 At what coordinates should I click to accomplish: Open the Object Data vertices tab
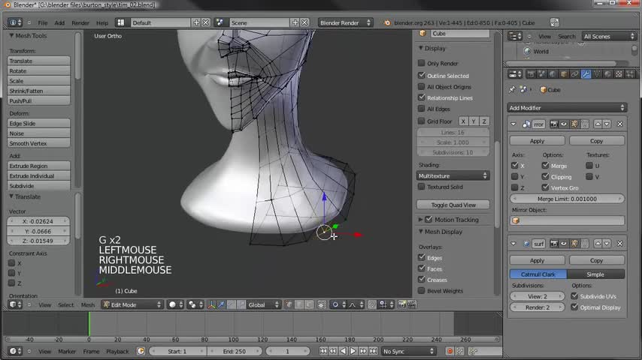point(597,74)
